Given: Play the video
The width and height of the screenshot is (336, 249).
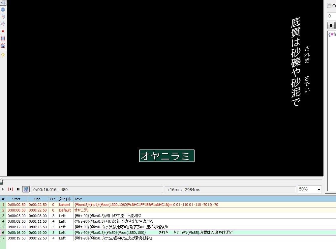Looking at the screenshot, I should [x=3, y=189].
